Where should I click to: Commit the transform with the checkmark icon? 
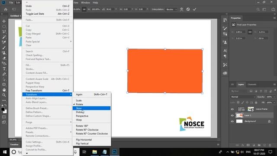click(194, 9)
